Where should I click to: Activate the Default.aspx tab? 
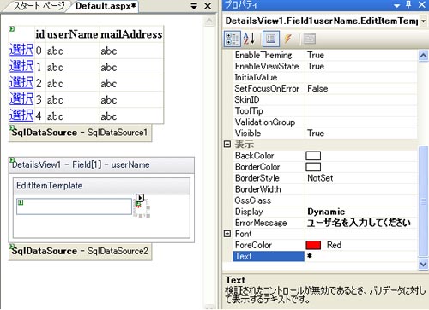(x=106, y=6)
